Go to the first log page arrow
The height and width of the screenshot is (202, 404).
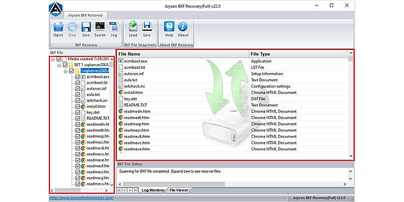coord(119,190)
